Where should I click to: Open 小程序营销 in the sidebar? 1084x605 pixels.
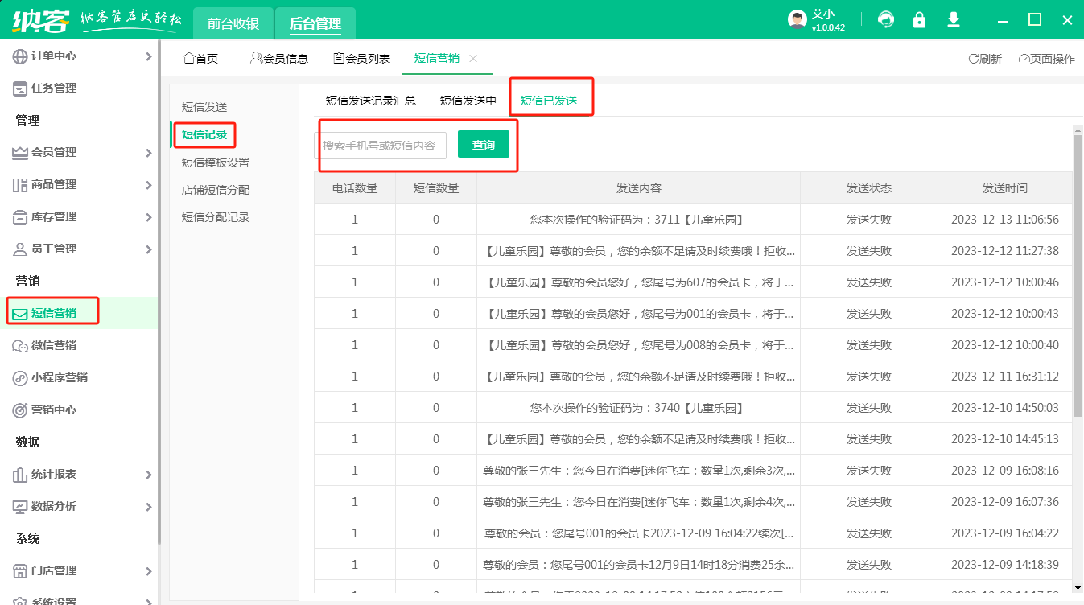tap(59, 377)
